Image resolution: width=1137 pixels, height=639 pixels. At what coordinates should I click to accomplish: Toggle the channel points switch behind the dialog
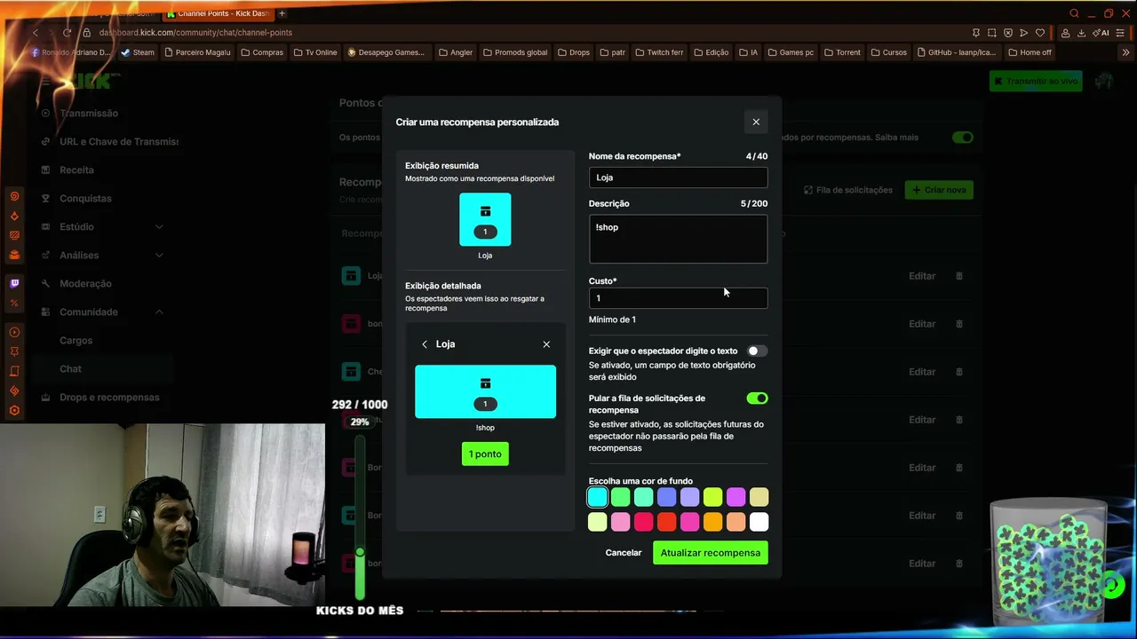pyautogui.click(x=963, y=138)
